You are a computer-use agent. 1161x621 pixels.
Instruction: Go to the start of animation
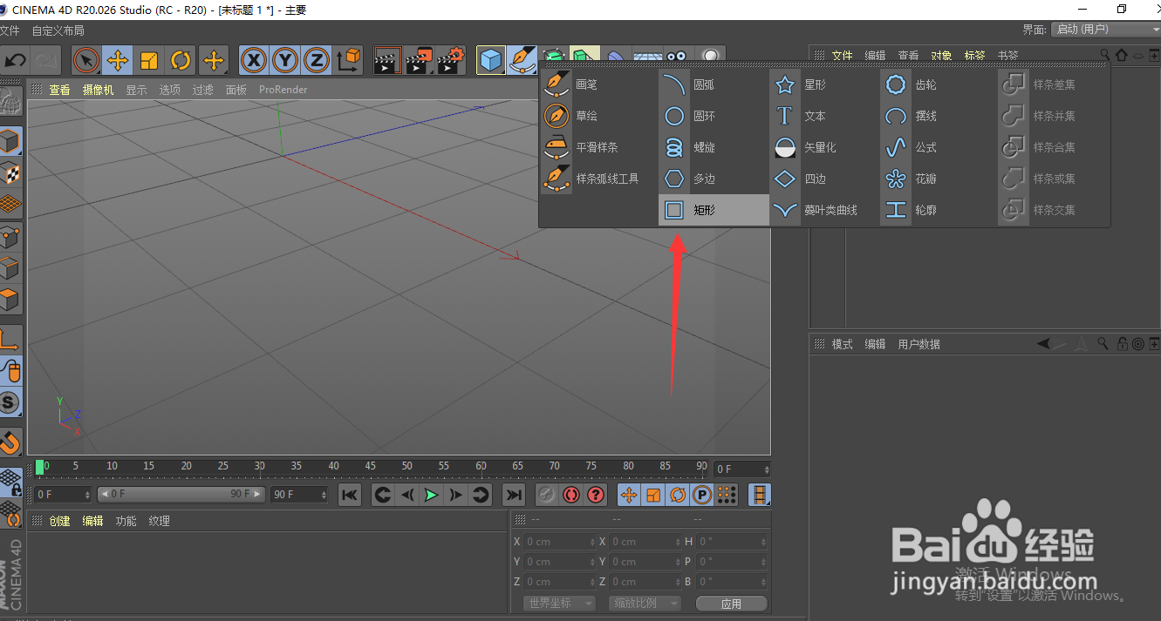(349, 495)
